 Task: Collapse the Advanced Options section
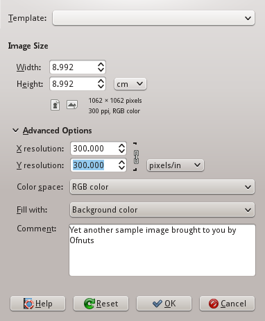15,131
